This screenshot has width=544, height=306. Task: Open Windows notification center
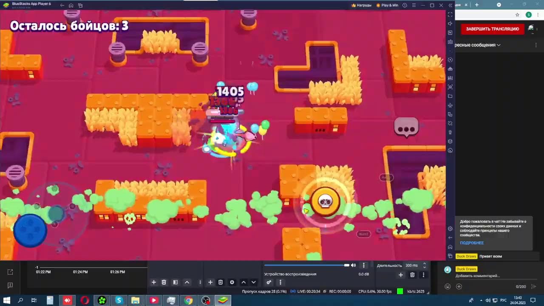coord(533,300)
